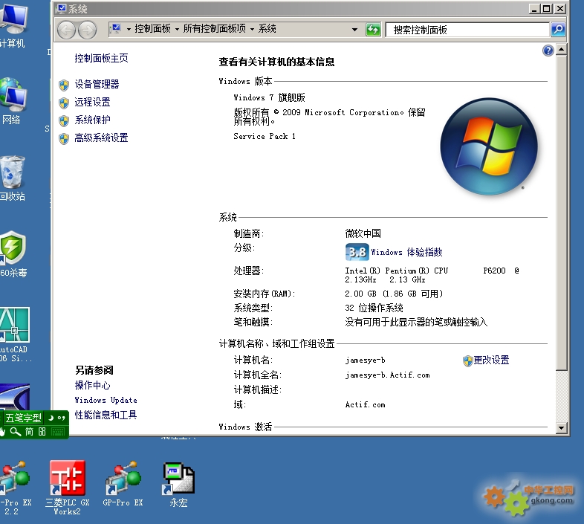Click the 32 位操作系统 system type value
Image resolution: width=584 pixels, height=524 pixels.
pos(374,308)
